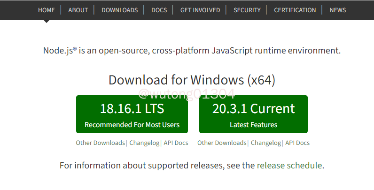Image resolution: width=374 pixels, height=190 pixels.
Task: Open the SECURITY page from navigation
Action: click(246, 10)
